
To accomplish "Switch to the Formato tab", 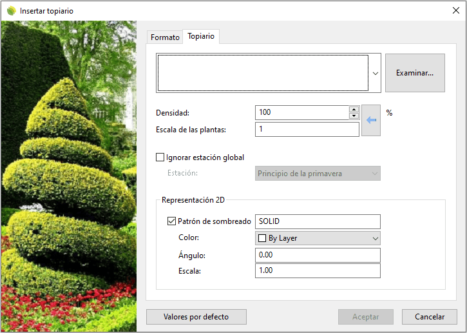I will point(165,37).
